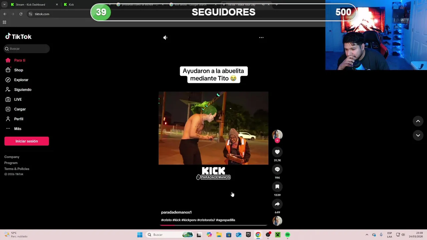Like the video with the heart icon

pyautogui.click(x=277, y=152)
